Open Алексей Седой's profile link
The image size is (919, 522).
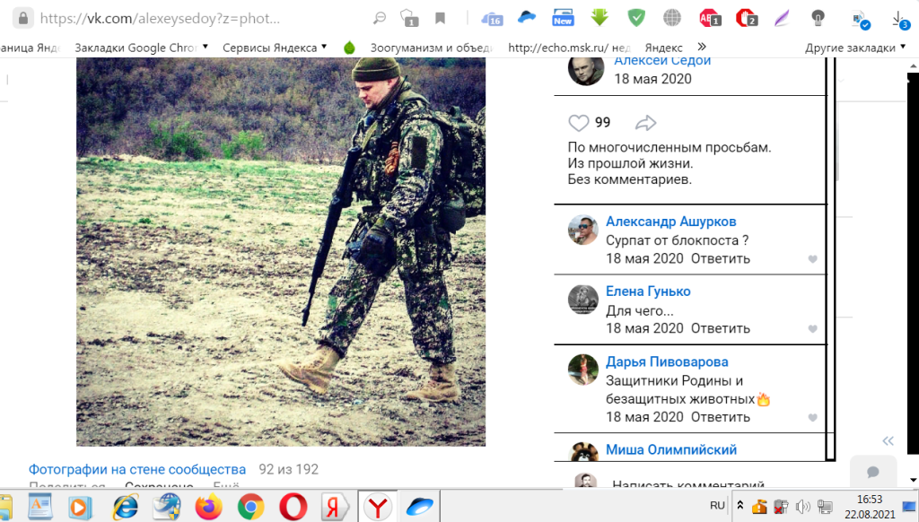pos(662,60)
